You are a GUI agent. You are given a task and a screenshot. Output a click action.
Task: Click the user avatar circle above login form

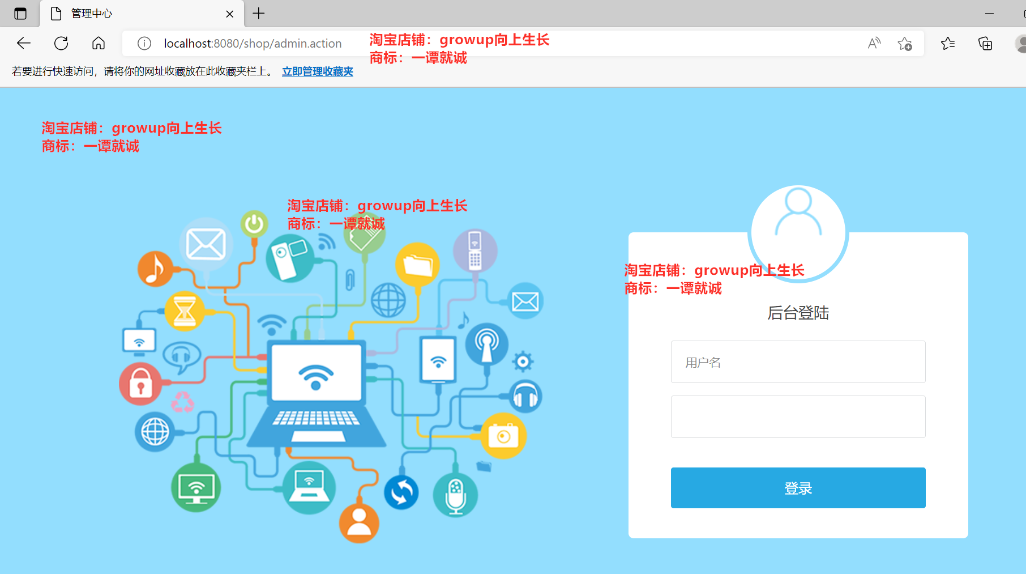tap(798, 233)
